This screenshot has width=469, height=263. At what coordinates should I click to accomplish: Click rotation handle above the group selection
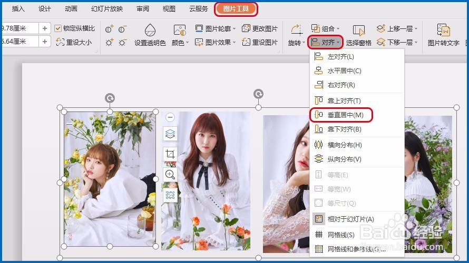coord(258,94)
